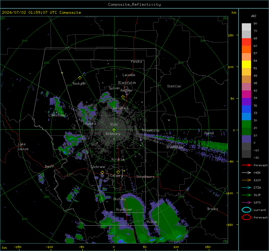269x251 pixels.
Task: Click the RockyMH label
Action: point(79,84)
